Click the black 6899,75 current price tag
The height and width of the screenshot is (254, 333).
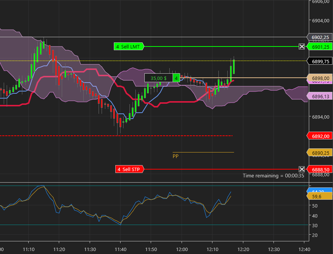(x=320, y=61)
